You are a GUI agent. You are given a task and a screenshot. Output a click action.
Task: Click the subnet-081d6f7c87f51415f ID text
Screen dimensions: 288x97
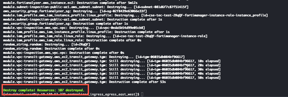point(163,7)
